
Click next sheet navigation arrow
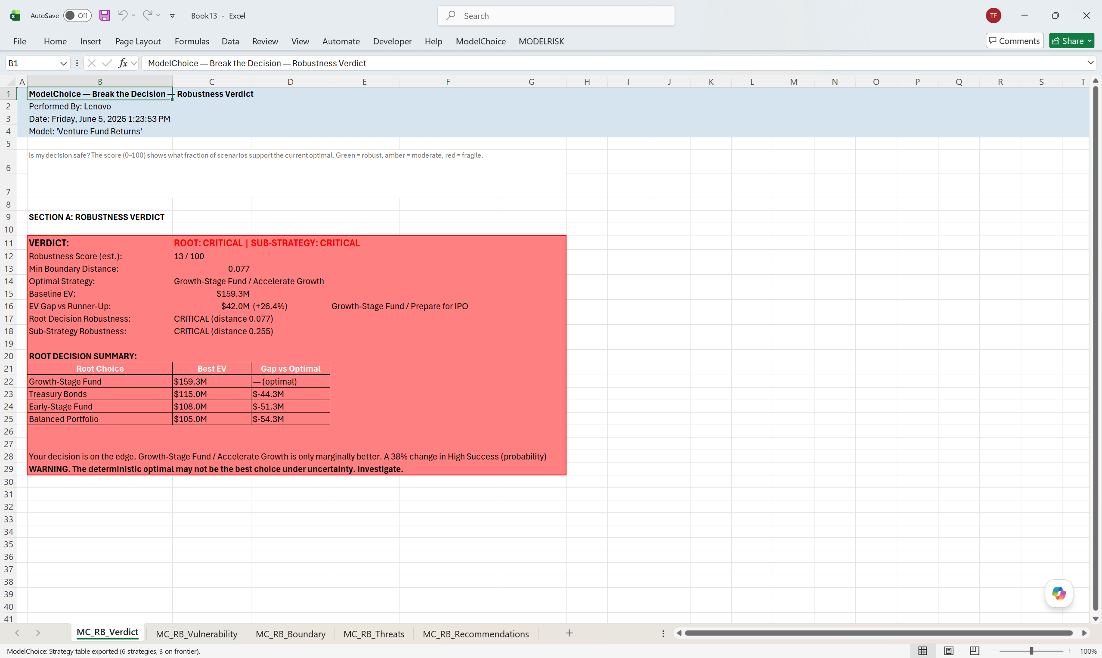(x=38, y=633)
